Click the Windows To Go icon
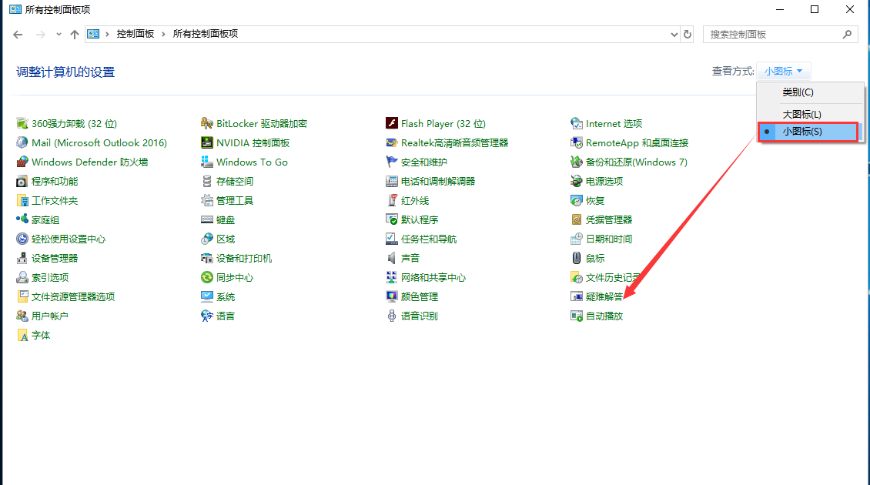 [x=207, y=162]
